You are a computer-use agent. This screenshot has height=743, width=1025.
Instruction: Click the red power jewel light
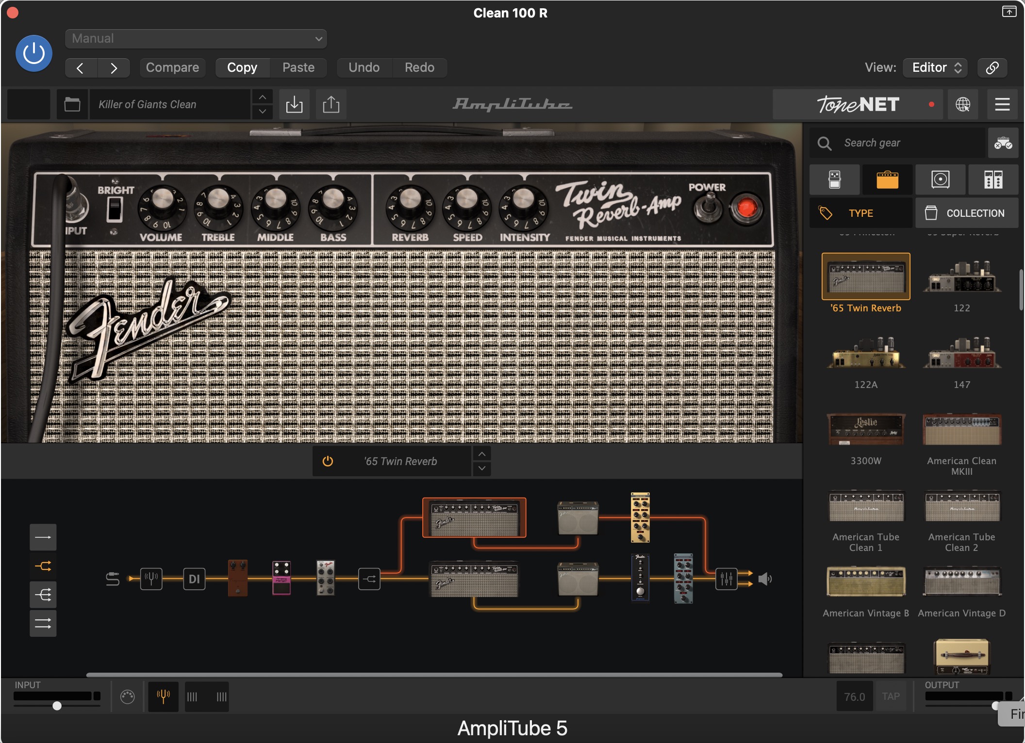click(x=746, y=209)
